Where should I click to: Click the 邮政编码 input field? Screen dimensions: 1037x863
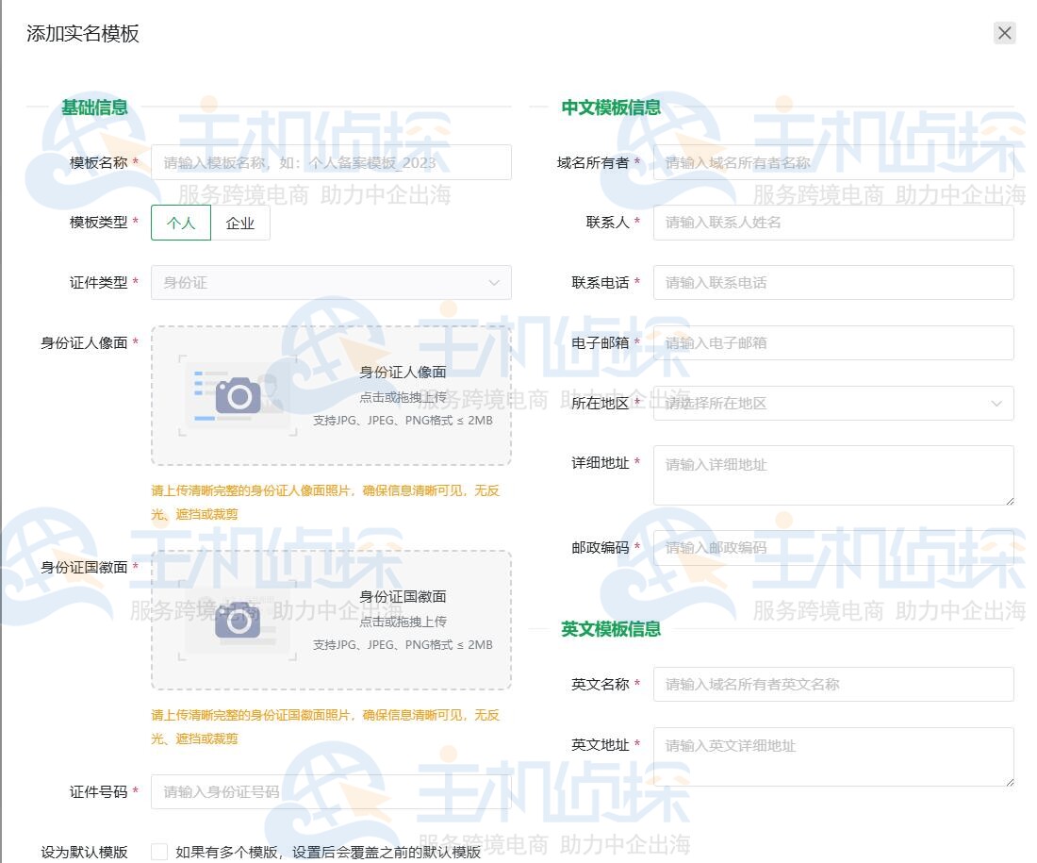tap(833, 547)
